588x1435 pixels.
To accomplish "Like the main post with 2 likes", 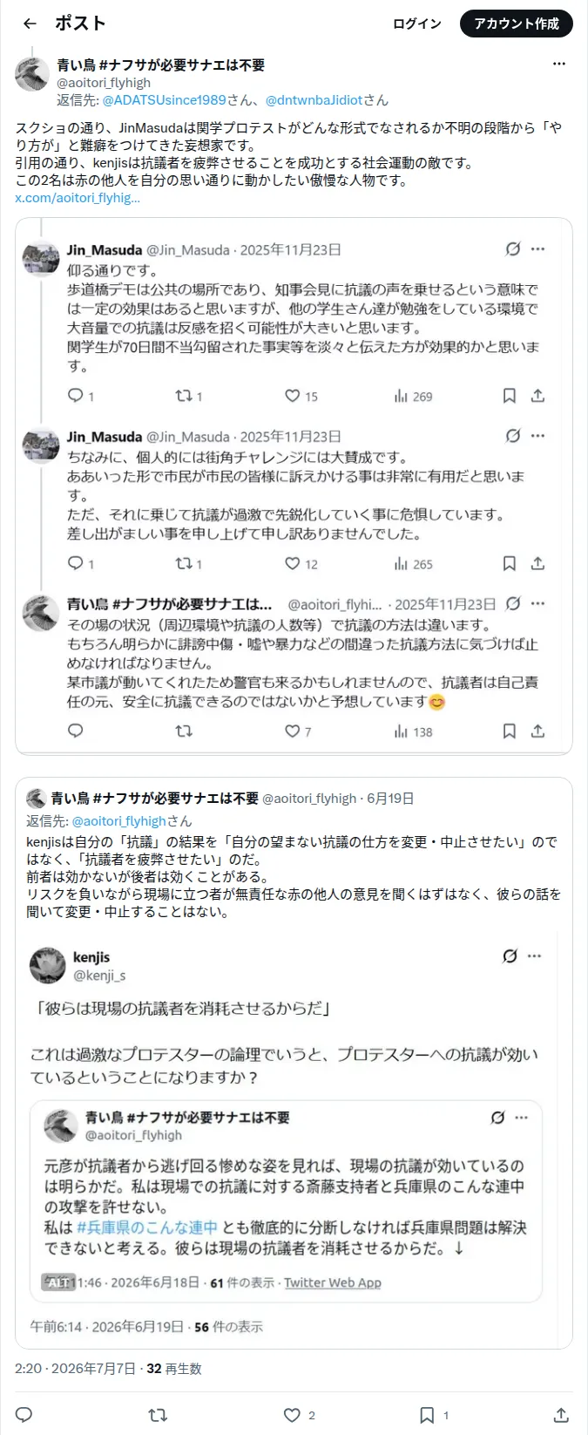I will coord(293,1415).
